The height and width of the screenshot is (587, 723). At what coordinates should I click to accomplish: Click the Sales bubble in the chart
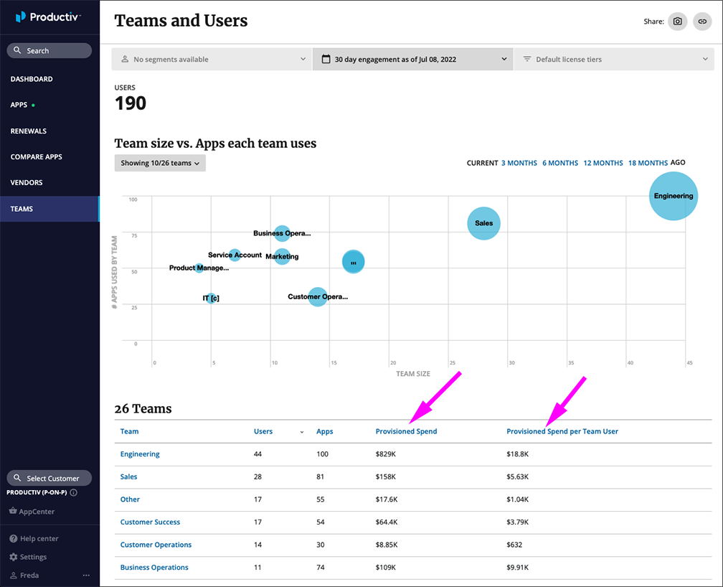tap(484, 223)
